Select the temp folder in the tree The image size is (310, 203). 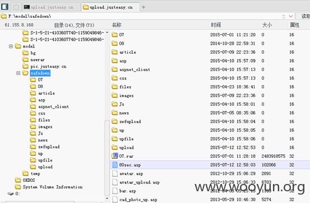tap(31, 173)
